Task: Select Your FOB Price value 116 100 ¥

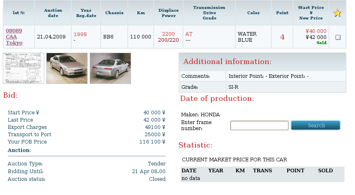Action: (x=153, y=142)
